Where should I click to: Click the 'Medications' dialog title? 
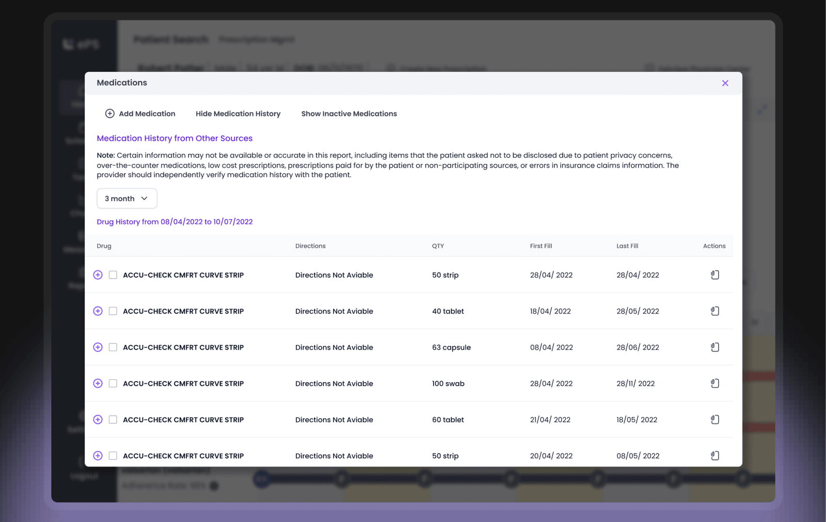tap(122, 83)
